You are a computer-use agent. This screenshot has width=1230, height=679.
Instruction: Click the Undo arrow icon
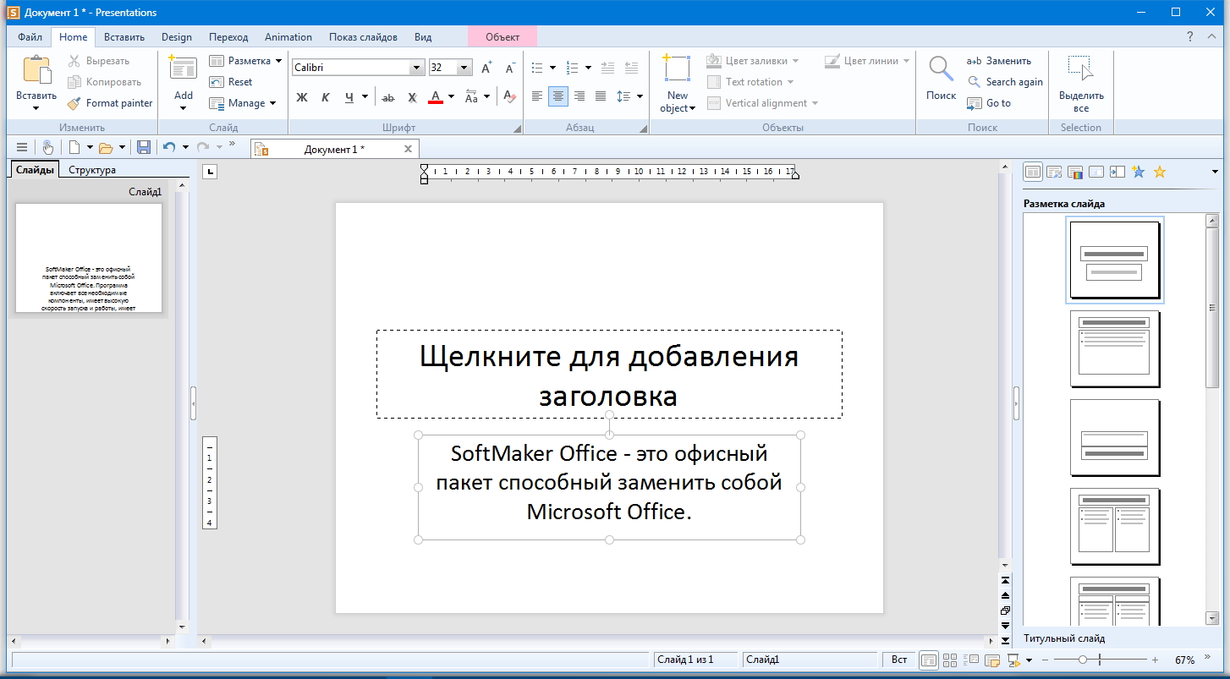click(169, 147)
